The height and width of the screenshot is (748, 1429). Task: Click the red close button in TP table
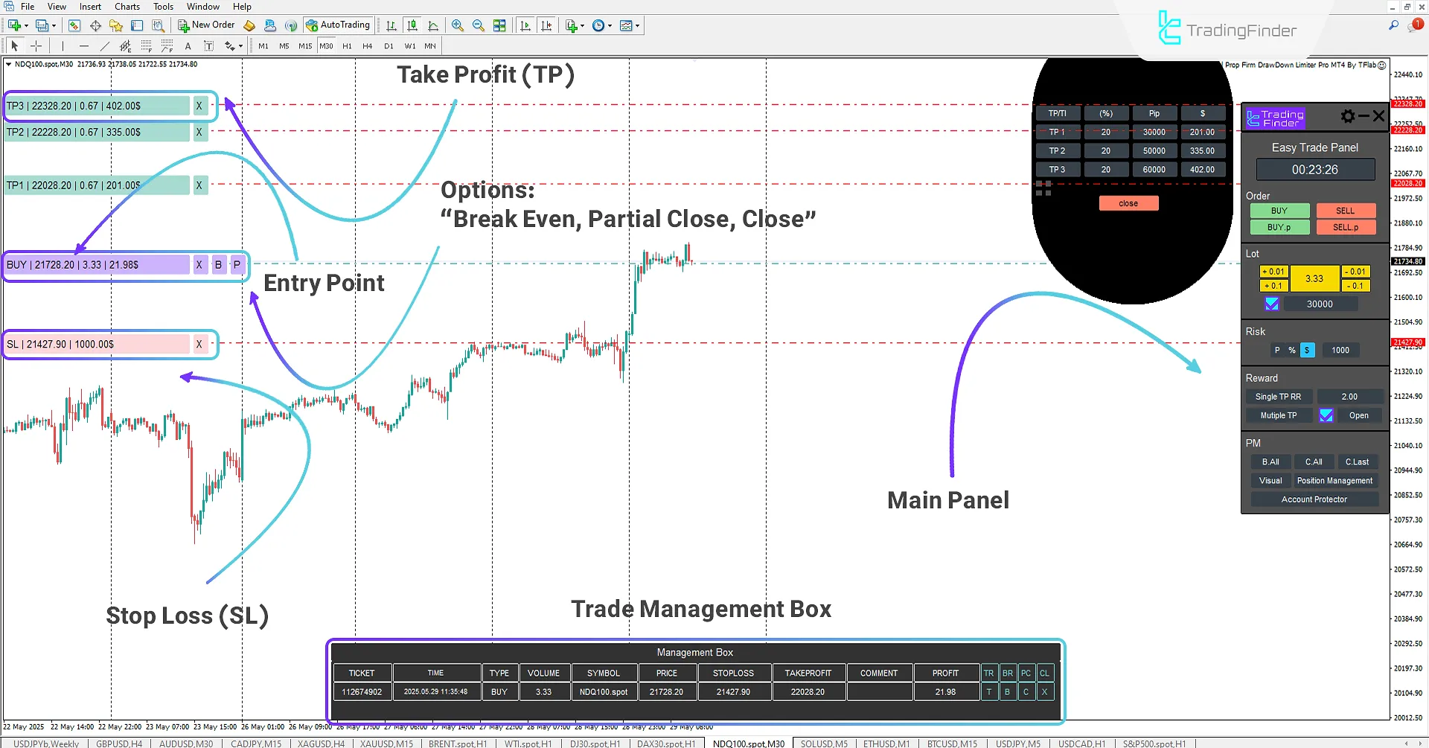(x=1128, y=203)
